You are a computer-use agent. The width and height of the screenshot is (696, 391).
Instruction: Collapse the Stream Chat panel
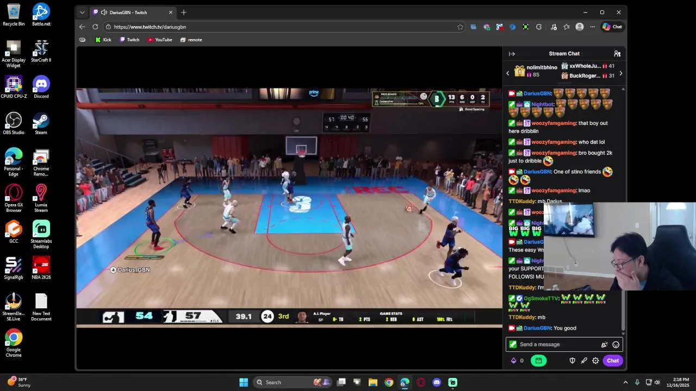(x=512, y=54)
